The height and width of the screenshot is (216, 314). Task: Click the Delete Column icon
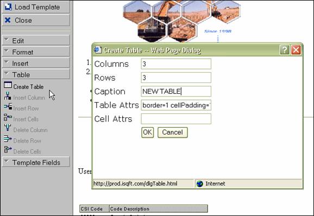point(8,128)
